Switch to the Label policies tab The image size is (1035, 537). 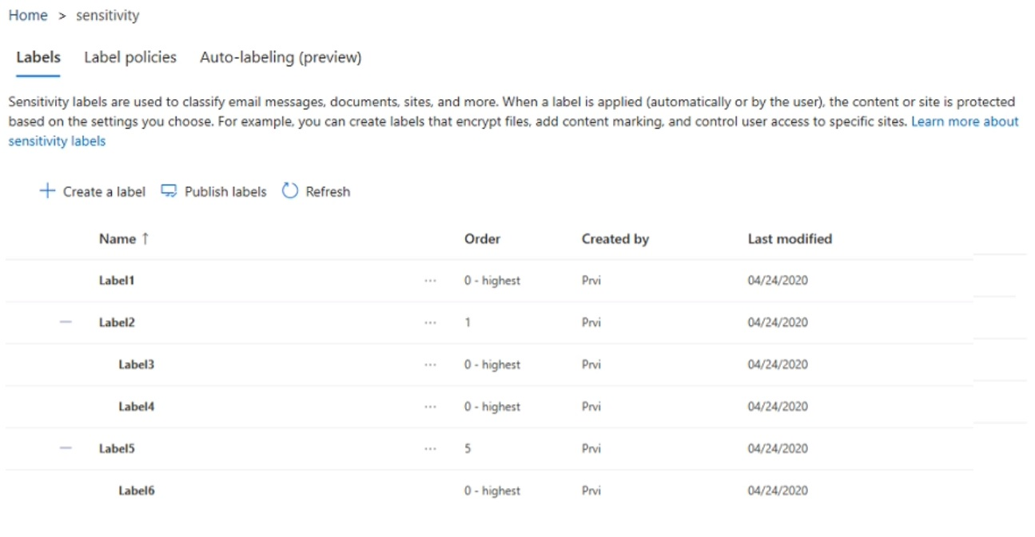[130, 58]
